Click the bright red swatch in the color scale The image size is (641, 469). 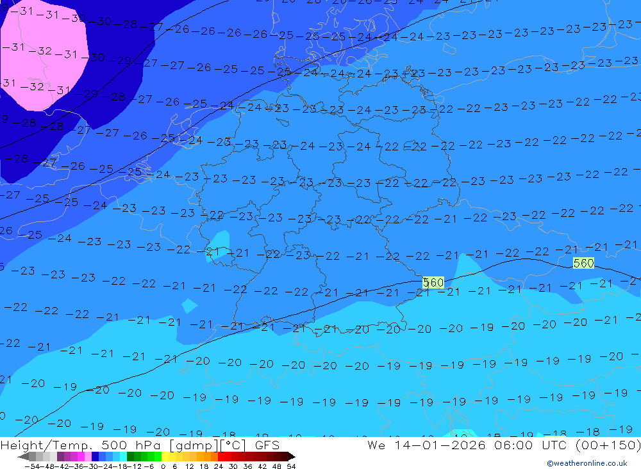point(221,457)
